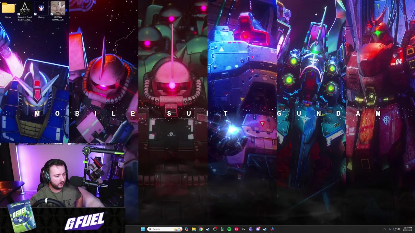
Task: Open the sailing ship icon in the taskbar
Action: [222, 229]
